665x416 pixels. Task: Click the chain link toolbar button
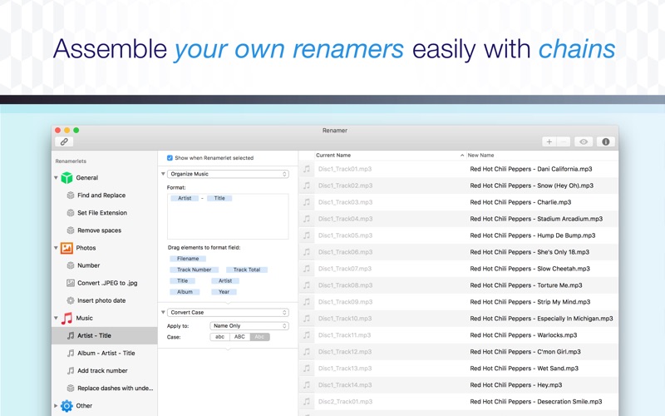[65, 141]
